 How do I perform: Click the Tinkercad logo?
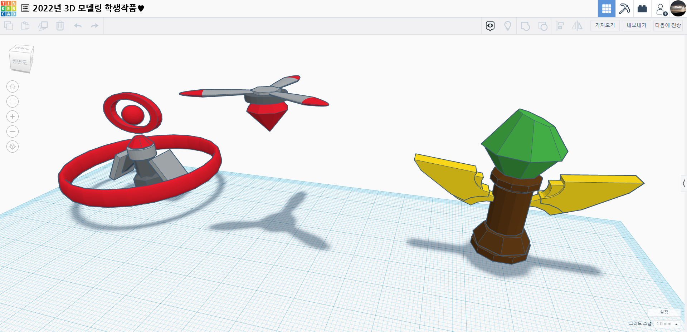[x=9, y=9]
